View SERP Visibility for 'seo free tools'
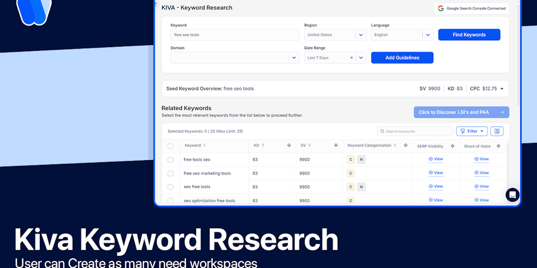This screenshot has width=537, height=268. 436,186
